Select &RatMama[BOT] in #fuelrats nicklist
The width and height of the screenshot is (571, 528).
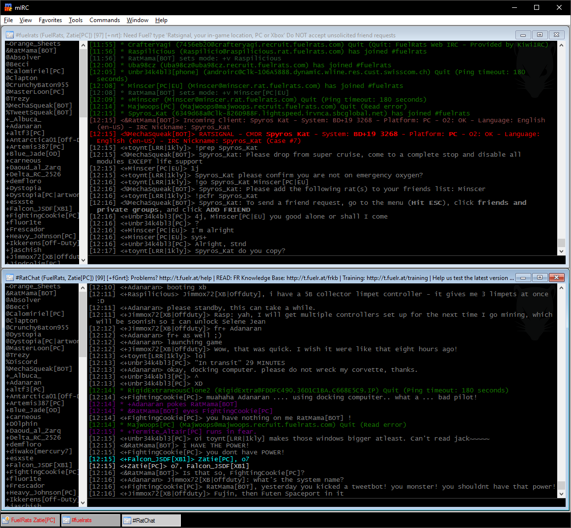pyautogui.click(x=31, y=51)
